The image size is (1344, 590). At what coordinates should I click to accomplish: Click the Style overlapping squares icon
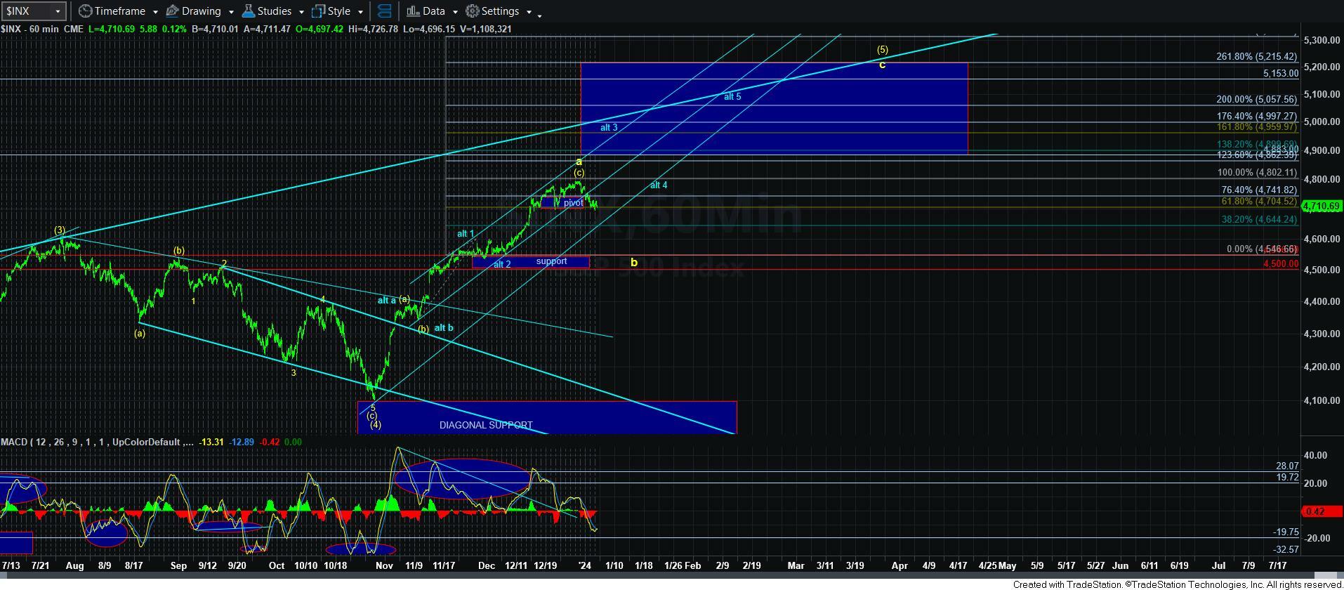(x=318, y=11)
